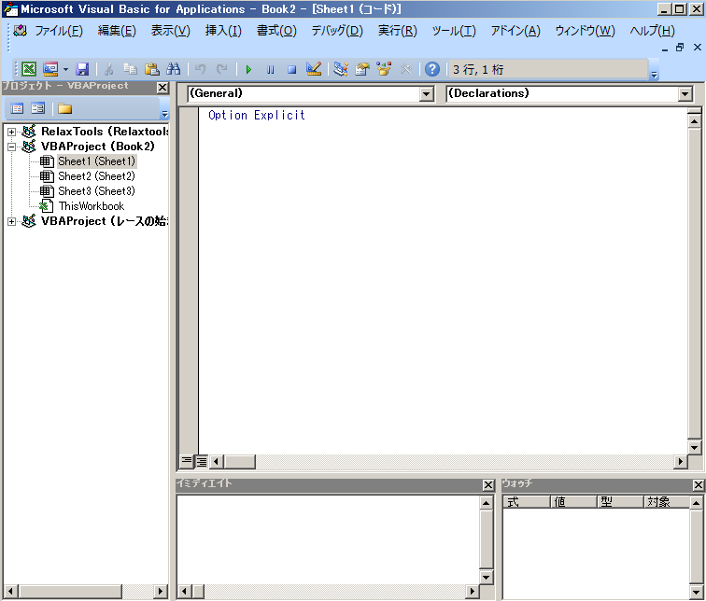Image resolution: width=706 pixels, height=601 pixels.
Task: Open the 編集(E) menu
Action: pos(117,31)
